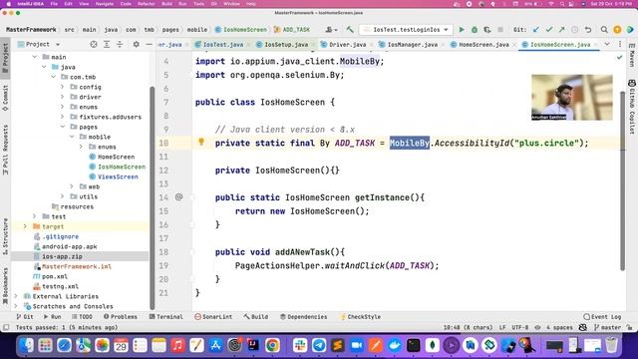Start debugging with the bug icon
Screen dimensions: 638x359
pyautogui.click(x=475, y=30)
